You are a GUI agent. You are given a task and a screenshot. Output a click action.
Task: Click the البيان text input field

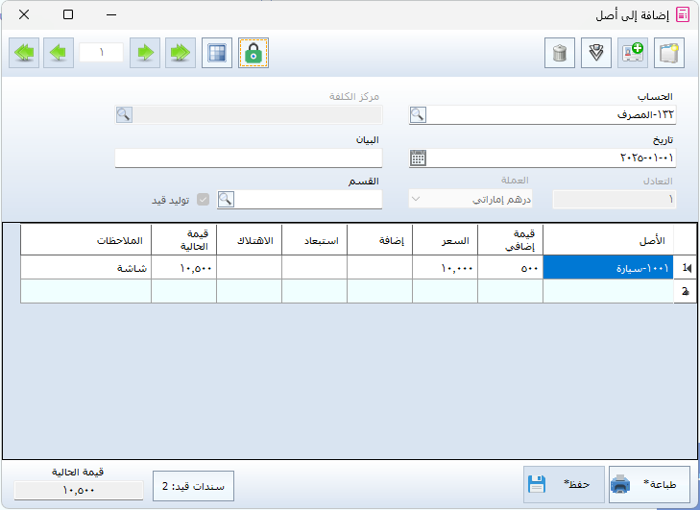coord(249,158)
